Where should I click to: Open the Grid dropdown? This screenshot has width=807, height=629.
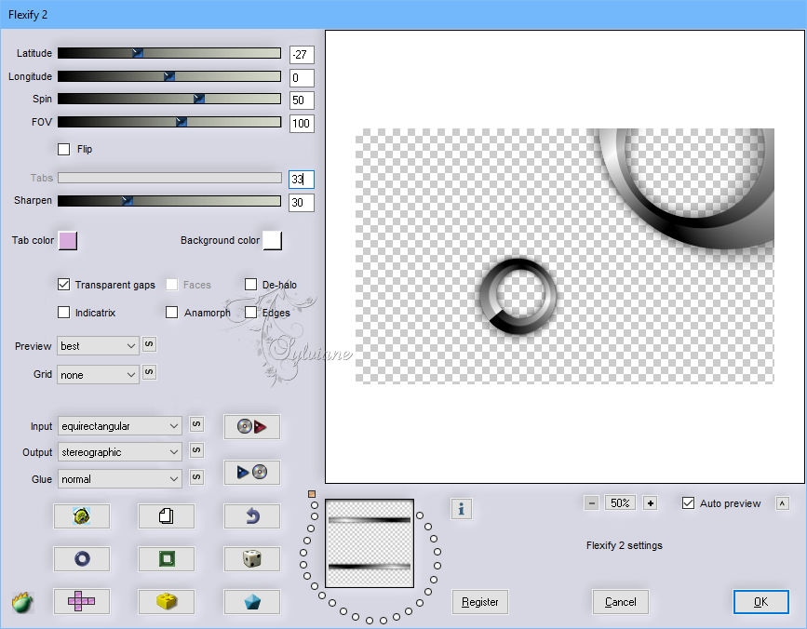(x=98, y=374)
